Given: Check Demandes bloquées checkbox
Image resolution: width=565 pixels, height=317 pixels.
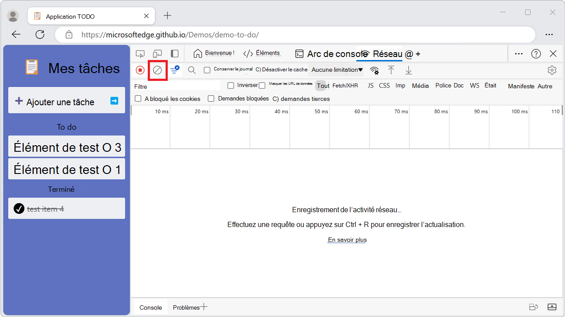Looking at the screenshot, I should tap(211, 99).
